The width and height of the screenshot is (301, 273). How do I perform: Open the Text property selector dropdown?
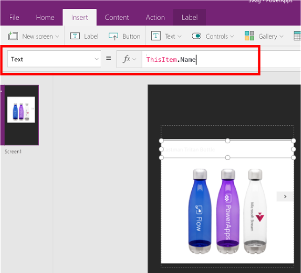pyautogui.click(x=97, y=59)
